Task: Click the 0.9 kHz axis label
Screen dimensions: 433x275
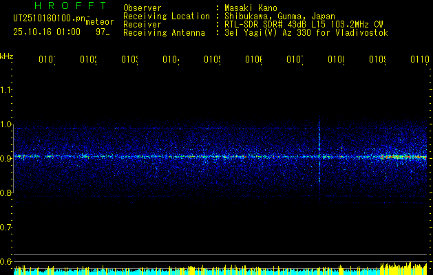Action: 6,159
